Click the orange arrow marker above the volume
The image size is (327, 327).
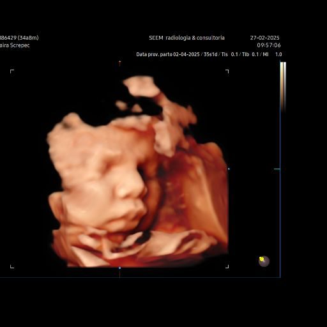pyautogui.click(x=120, y=63)
